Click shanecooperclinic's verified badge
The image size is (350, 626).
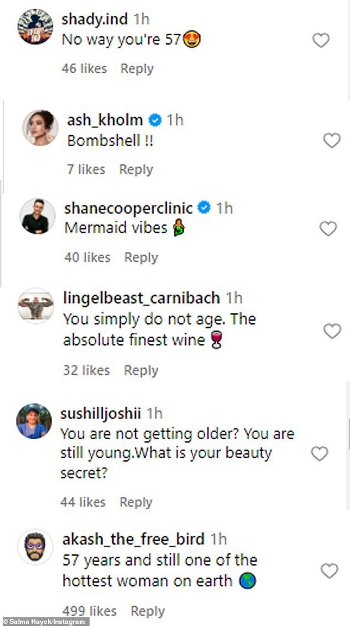click(x=204, y=207)
